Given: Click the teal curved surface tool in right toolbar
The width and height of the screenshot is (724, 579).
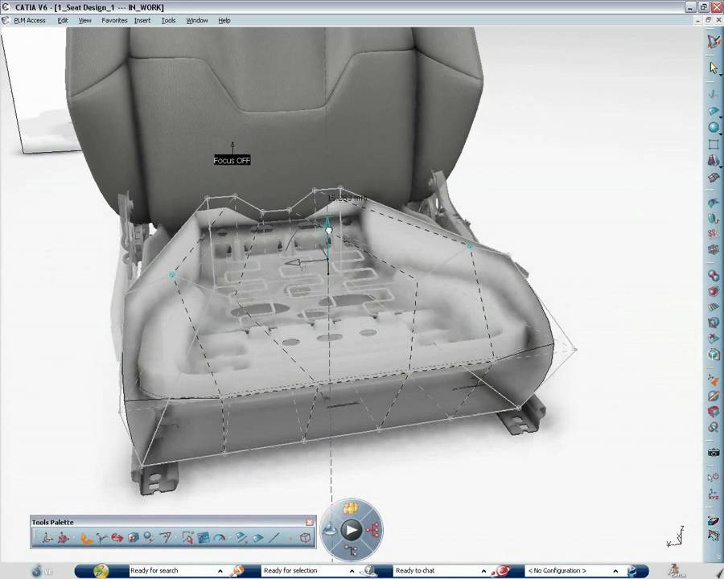Looking at the screenshot, I should coord(713,202).
